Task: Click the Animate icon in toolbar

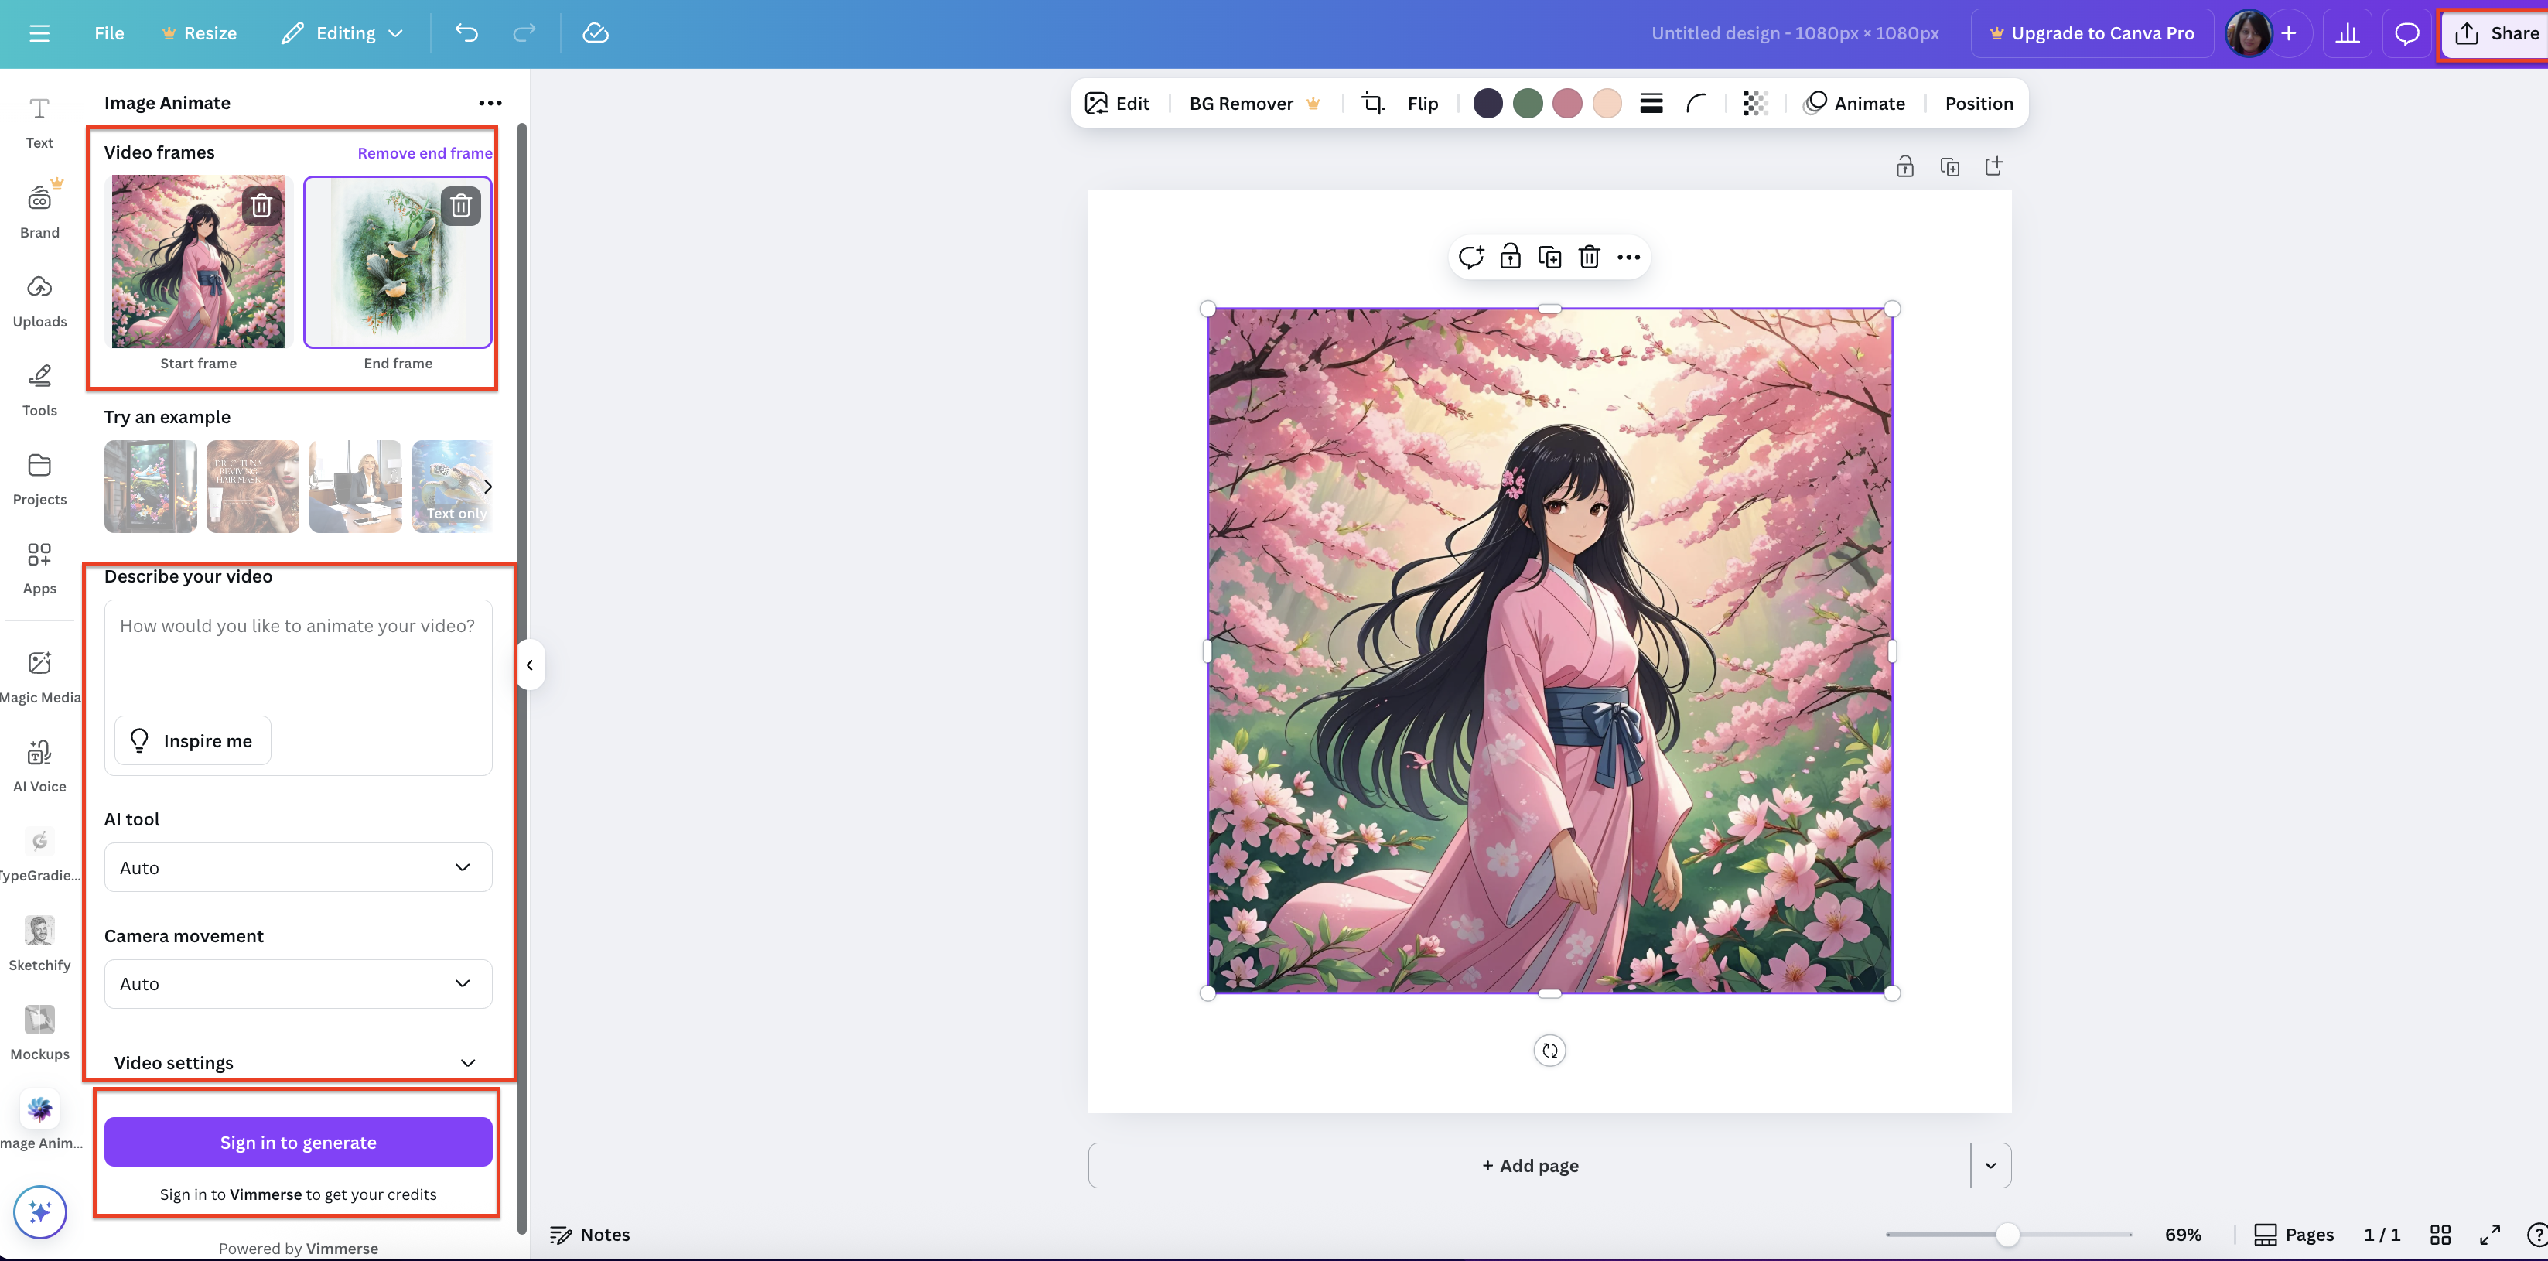Action: [1855, 103]
